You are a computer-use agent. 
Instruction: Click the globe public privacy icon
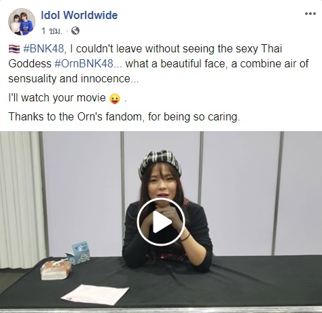coord(75,31)
